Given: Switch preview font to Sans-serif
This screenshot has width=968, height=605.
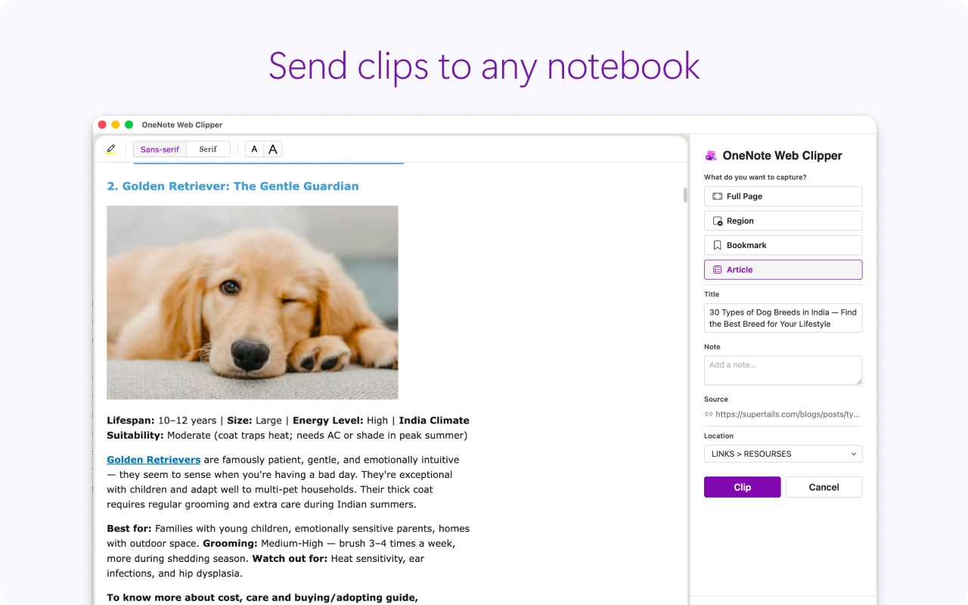Looking at the screenshot, I should pyautogui.click(x=160, y=149).
